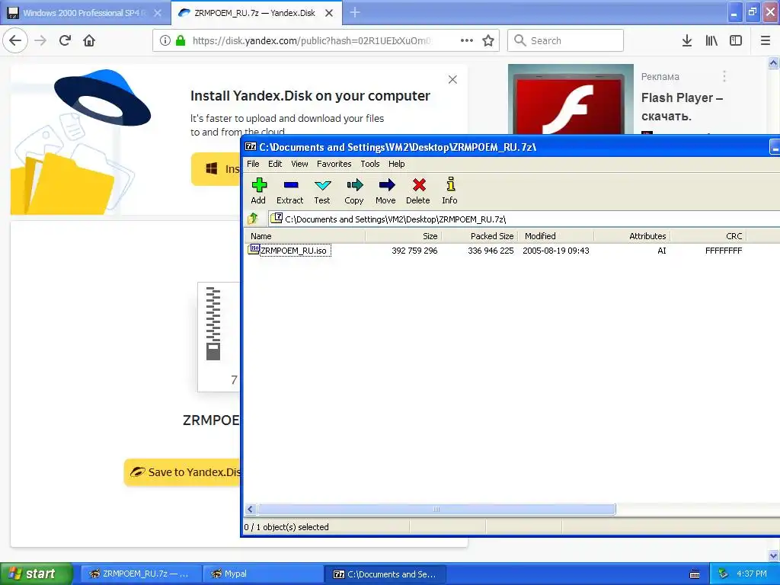Open the Edit menu in 7-Zip

click(275, 164)
